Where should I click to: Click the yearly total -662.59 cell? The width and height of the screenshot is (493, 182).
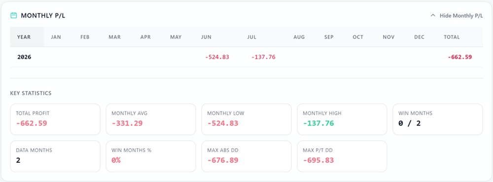coord(459,57)
